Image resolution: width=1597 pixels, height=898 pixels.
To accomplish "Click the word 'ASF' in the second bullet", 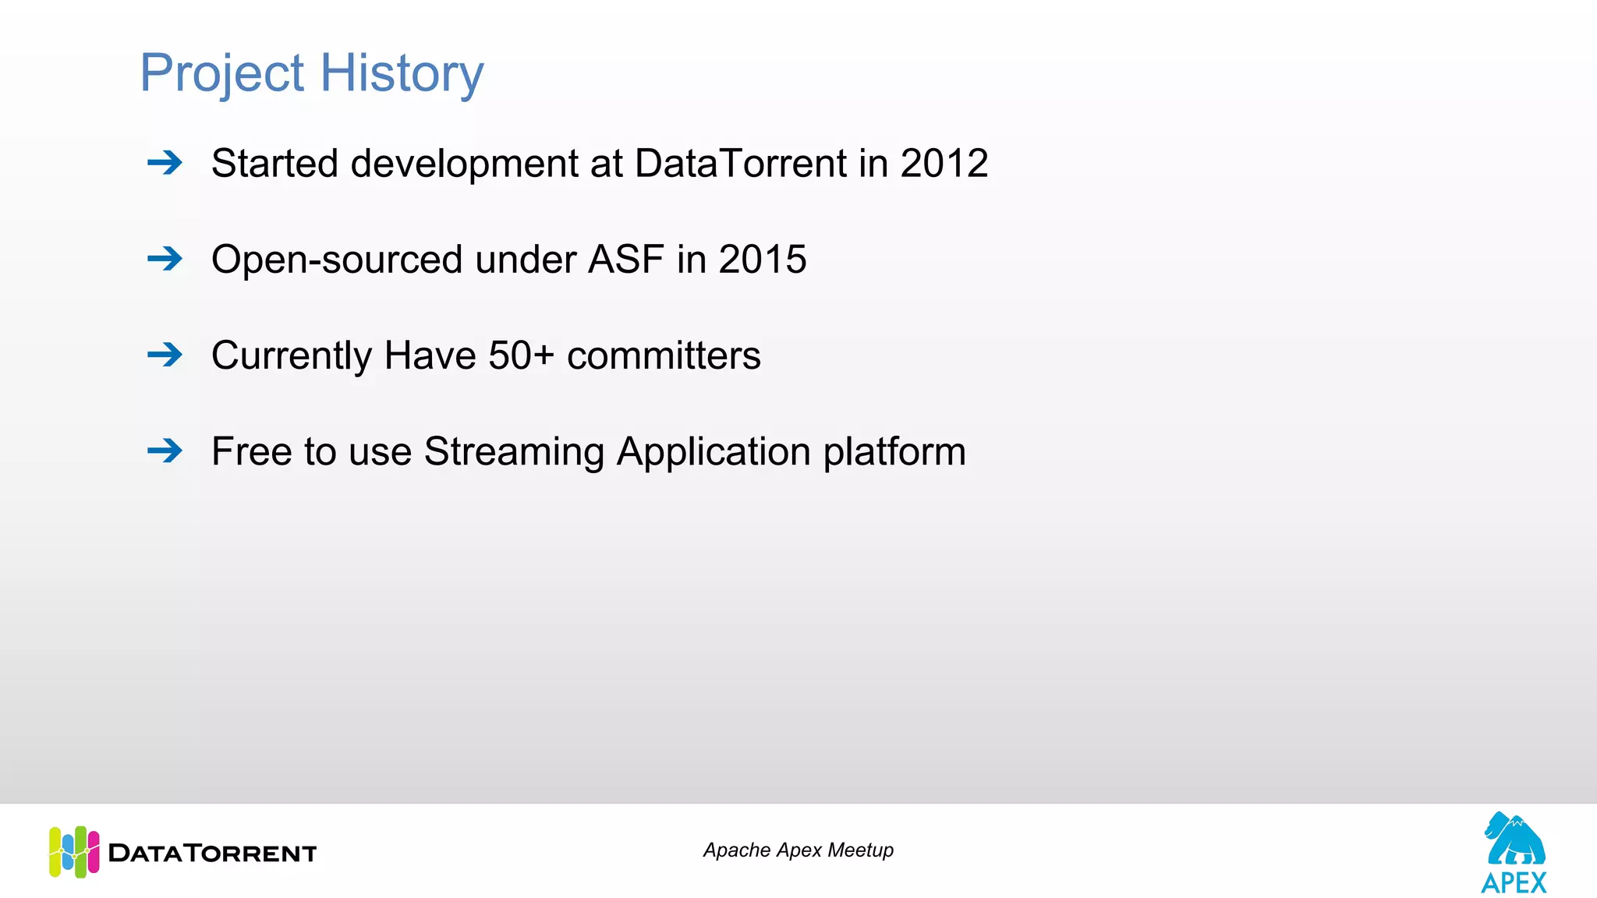I will [x=625, y=260].
